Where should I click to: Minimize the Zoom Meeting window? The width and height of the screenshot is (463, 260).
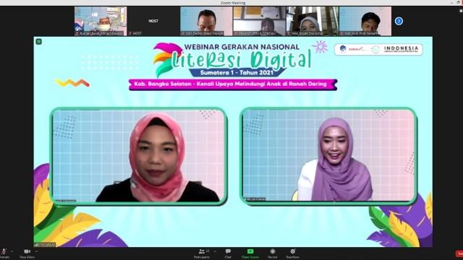pos(452,3)
